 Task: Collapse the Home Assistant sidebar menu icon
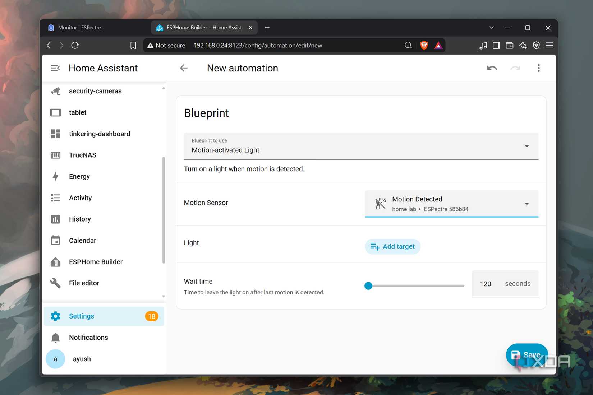pyautogui.click(x=55, y=68)
